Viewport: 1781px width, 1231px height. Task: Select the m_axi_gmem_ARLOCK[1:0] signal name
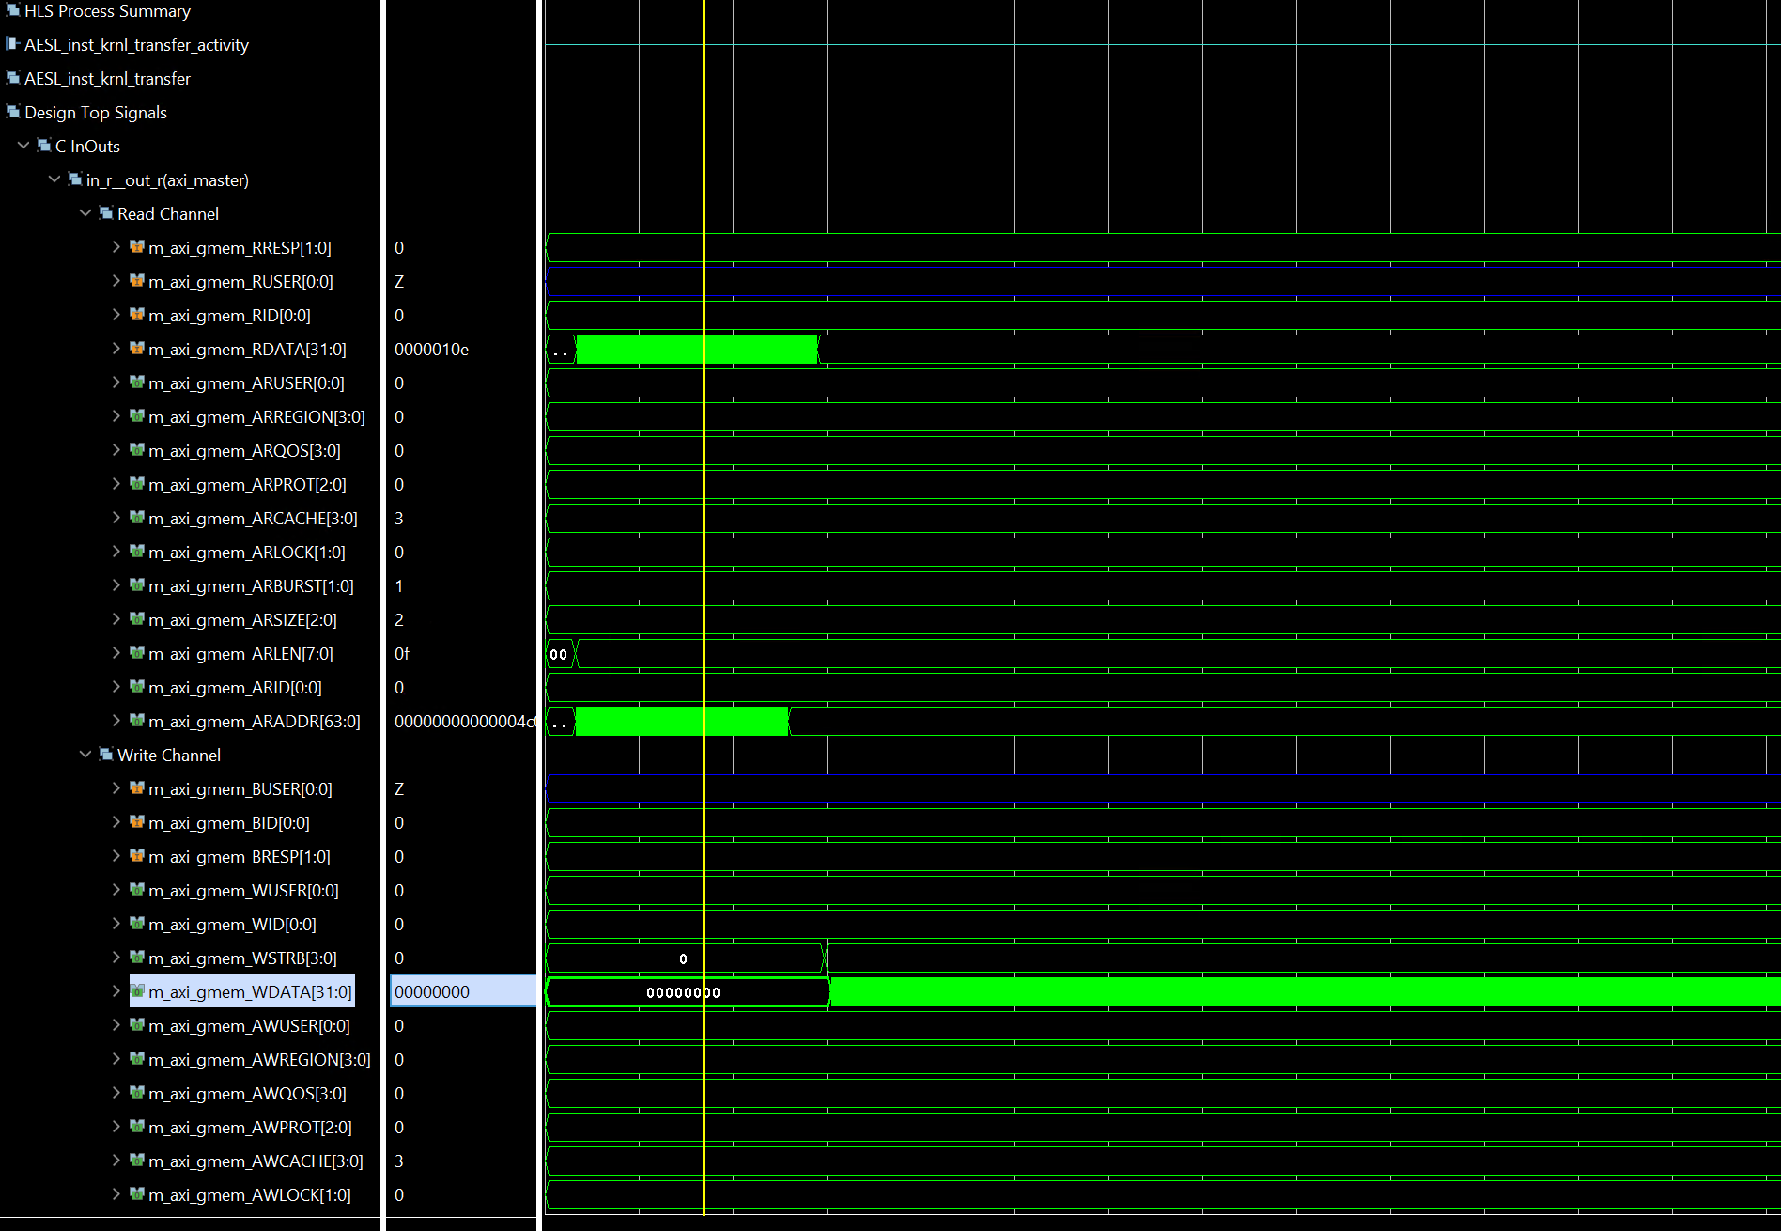tap(247, 552)
